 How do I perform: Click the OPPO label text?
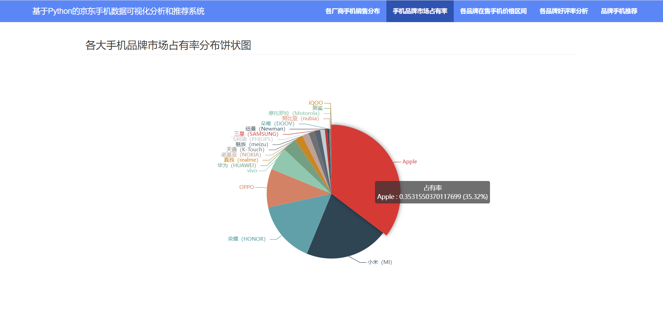247,187
